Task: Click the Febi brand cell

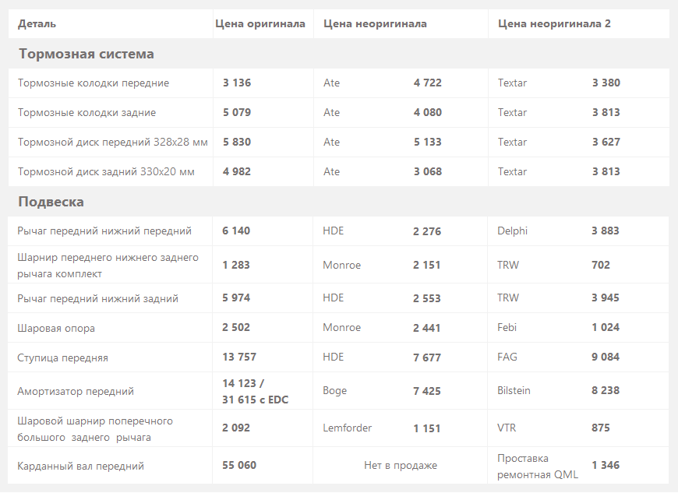Action: click(507, 328)
